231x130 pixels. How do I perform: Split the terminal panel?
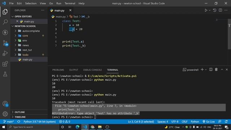[211, 70]
